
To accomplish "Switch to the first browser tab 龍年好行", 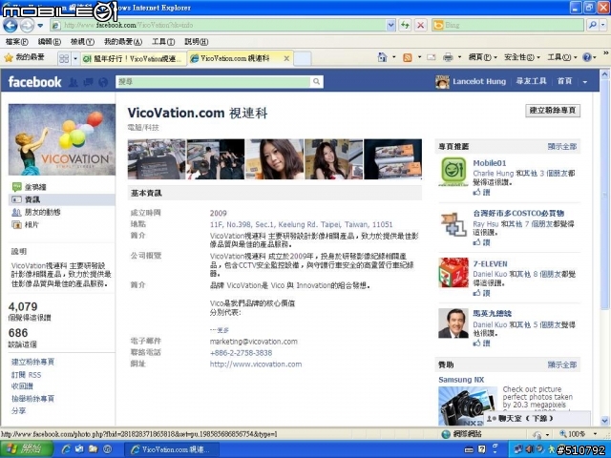I will coord(134,59).
